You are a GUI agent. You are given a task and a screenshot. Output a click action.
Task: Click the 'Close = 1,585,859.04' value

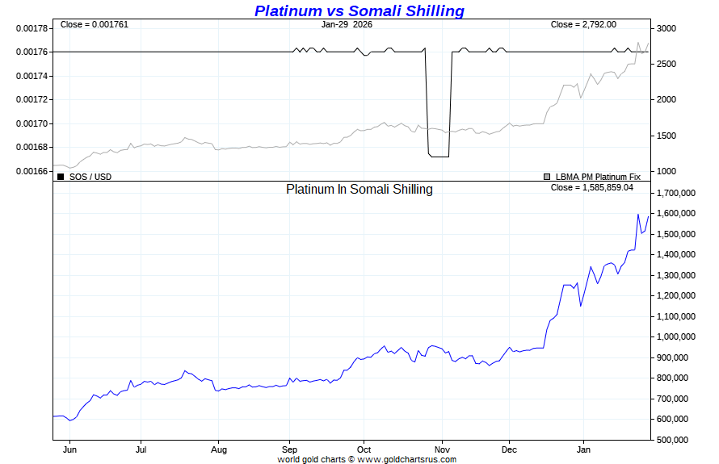(x=592, y=188)
